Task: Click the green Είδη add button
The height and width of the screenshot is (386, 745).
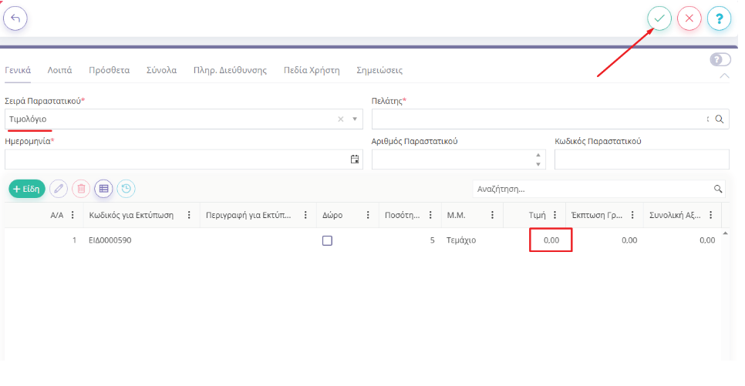Action: pos(27,188)
